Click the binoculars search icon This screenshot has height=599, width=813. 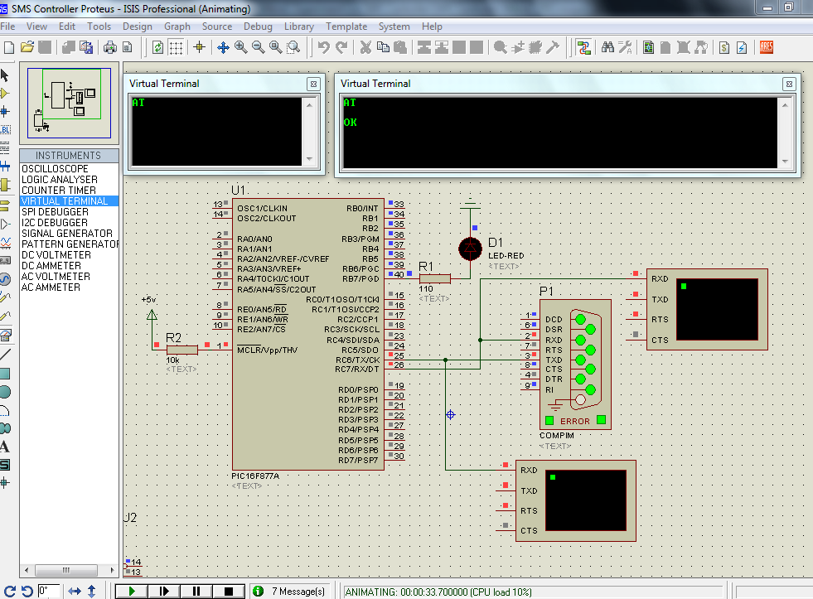click(607, 48)
